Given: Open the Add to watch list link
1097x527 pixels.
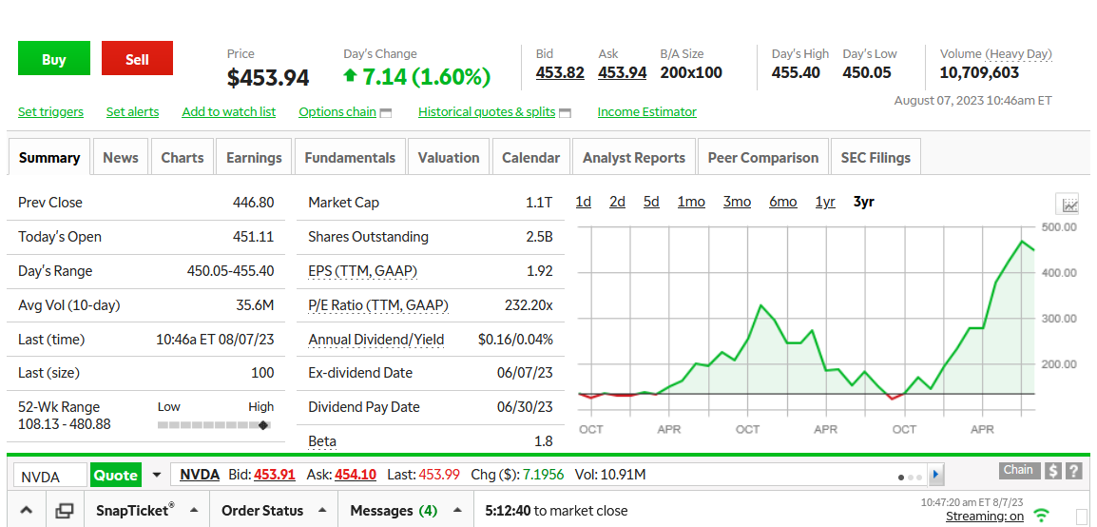Looking at the screenshot, I should [x=228, y=112].
